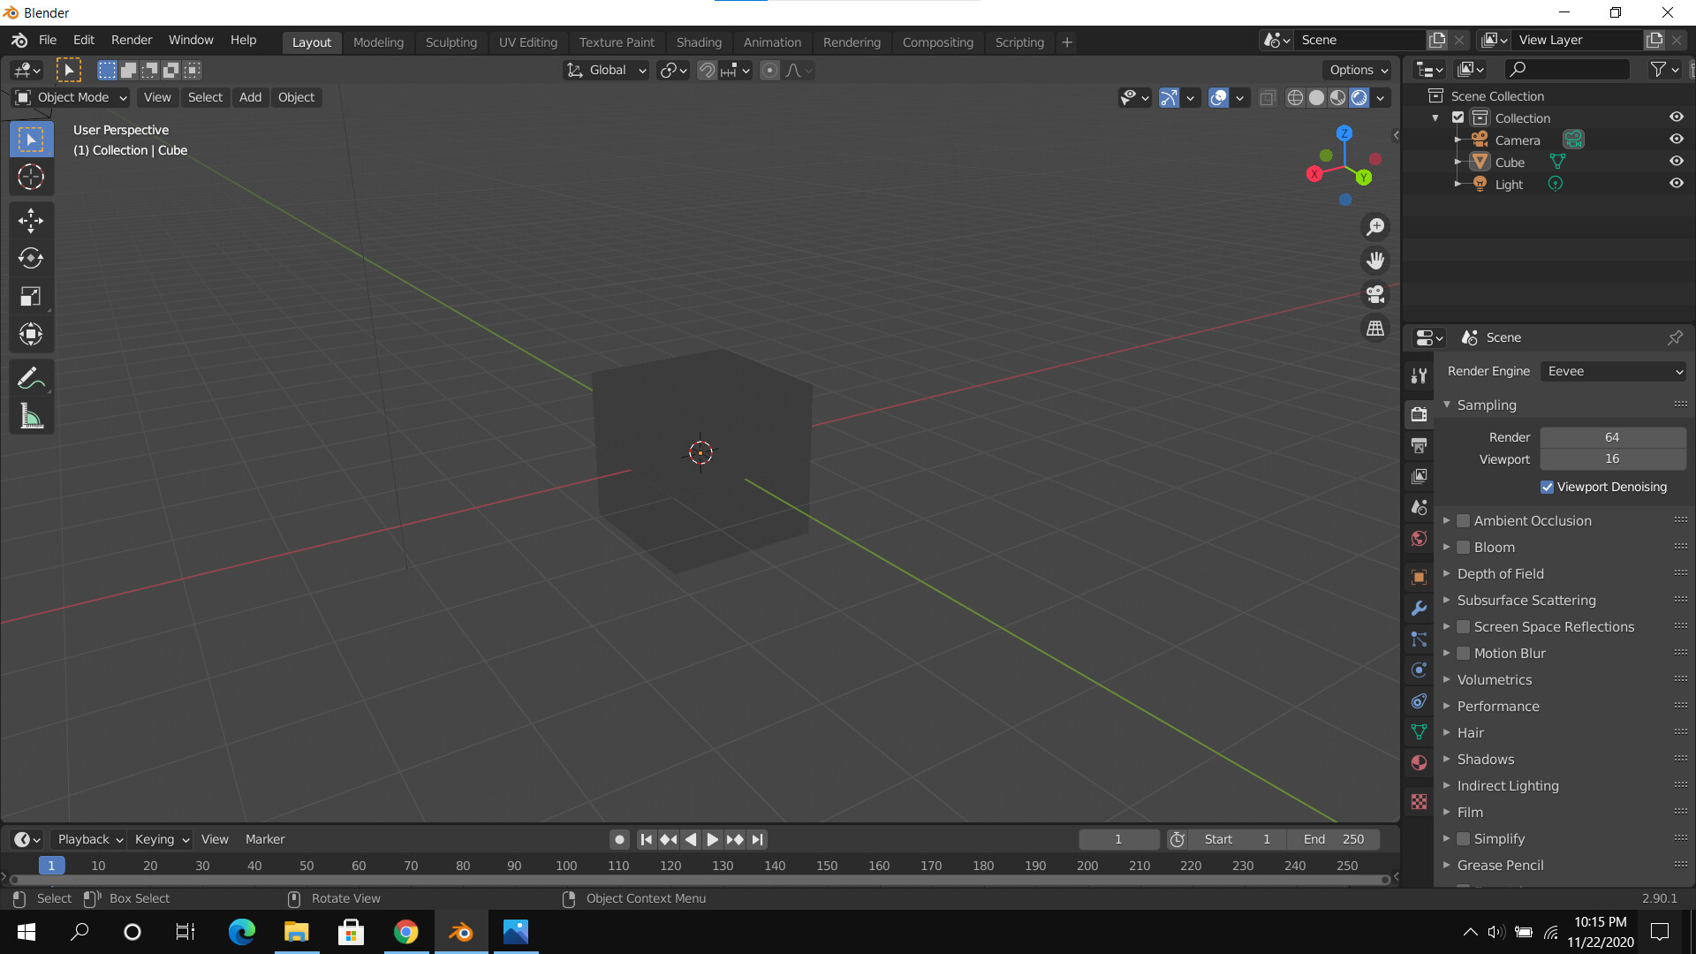1696x954 pixels.
Task: Open the File menu
Action: [x=48, y=41]
